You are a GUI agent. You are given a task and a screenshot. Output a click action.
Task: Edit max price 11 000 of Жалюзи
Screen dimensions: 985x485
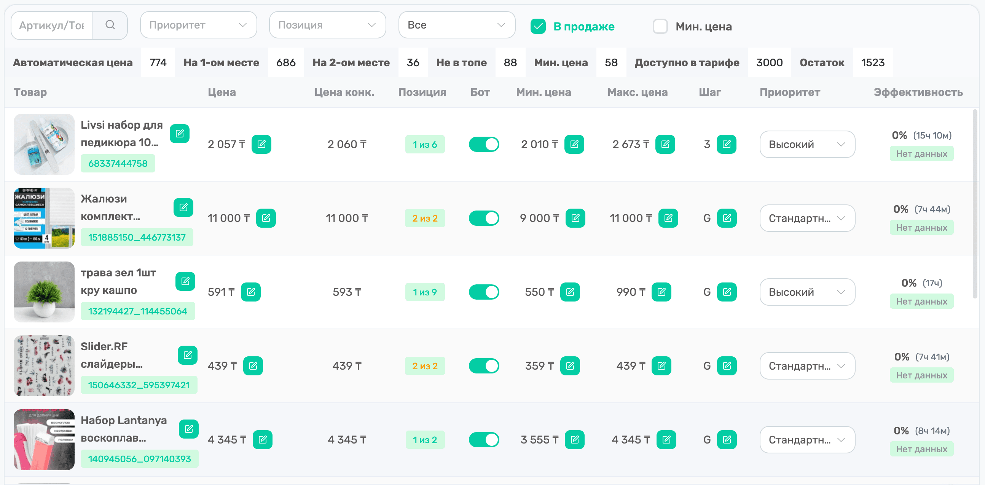[668, 218]
